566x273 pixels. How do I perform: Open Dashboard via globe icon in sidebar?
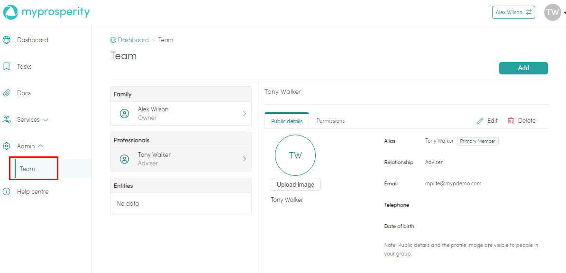pyautogui.click(x=7, y=40)
